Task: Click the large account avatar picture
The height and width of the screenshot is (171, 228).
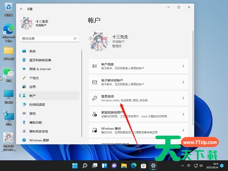Action: (x=98, y=41)
